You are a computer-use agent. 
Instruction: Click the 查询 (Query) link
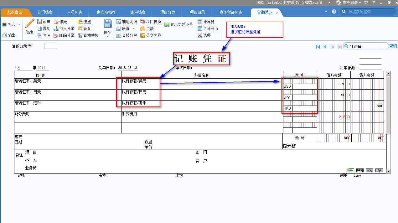pyautogui.click(x=393, y=46)
